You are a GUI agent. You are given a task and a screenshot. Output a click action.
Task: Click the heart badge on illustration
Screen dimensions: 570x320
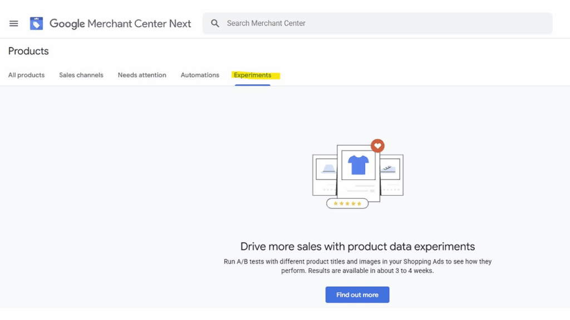click(x=378, y=146)
